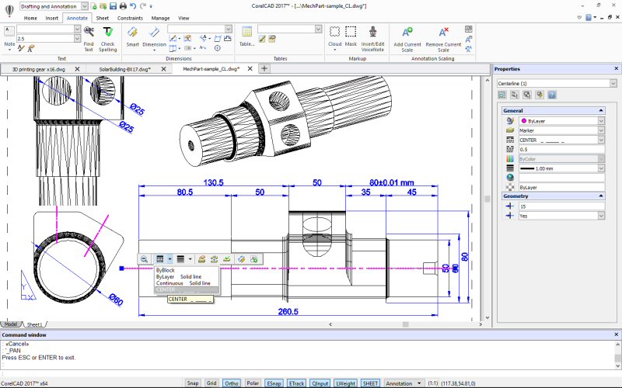
Task: Toggle Grid display in status bar
Action: point(211,383)
